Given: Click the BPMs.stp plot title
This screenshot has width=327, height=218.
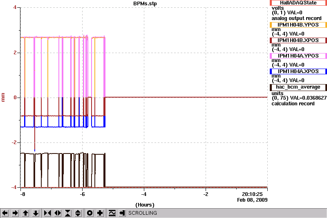Looking at the screenshot, I should (145, 4).
